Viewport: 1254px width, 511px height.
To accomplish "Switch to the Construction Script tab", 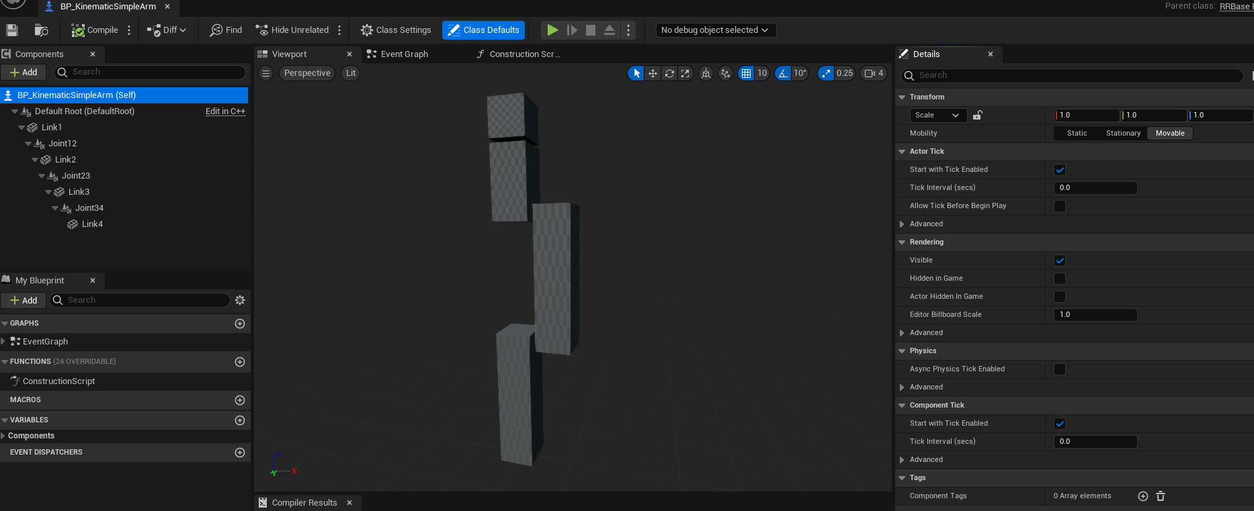I will point(524,54).
